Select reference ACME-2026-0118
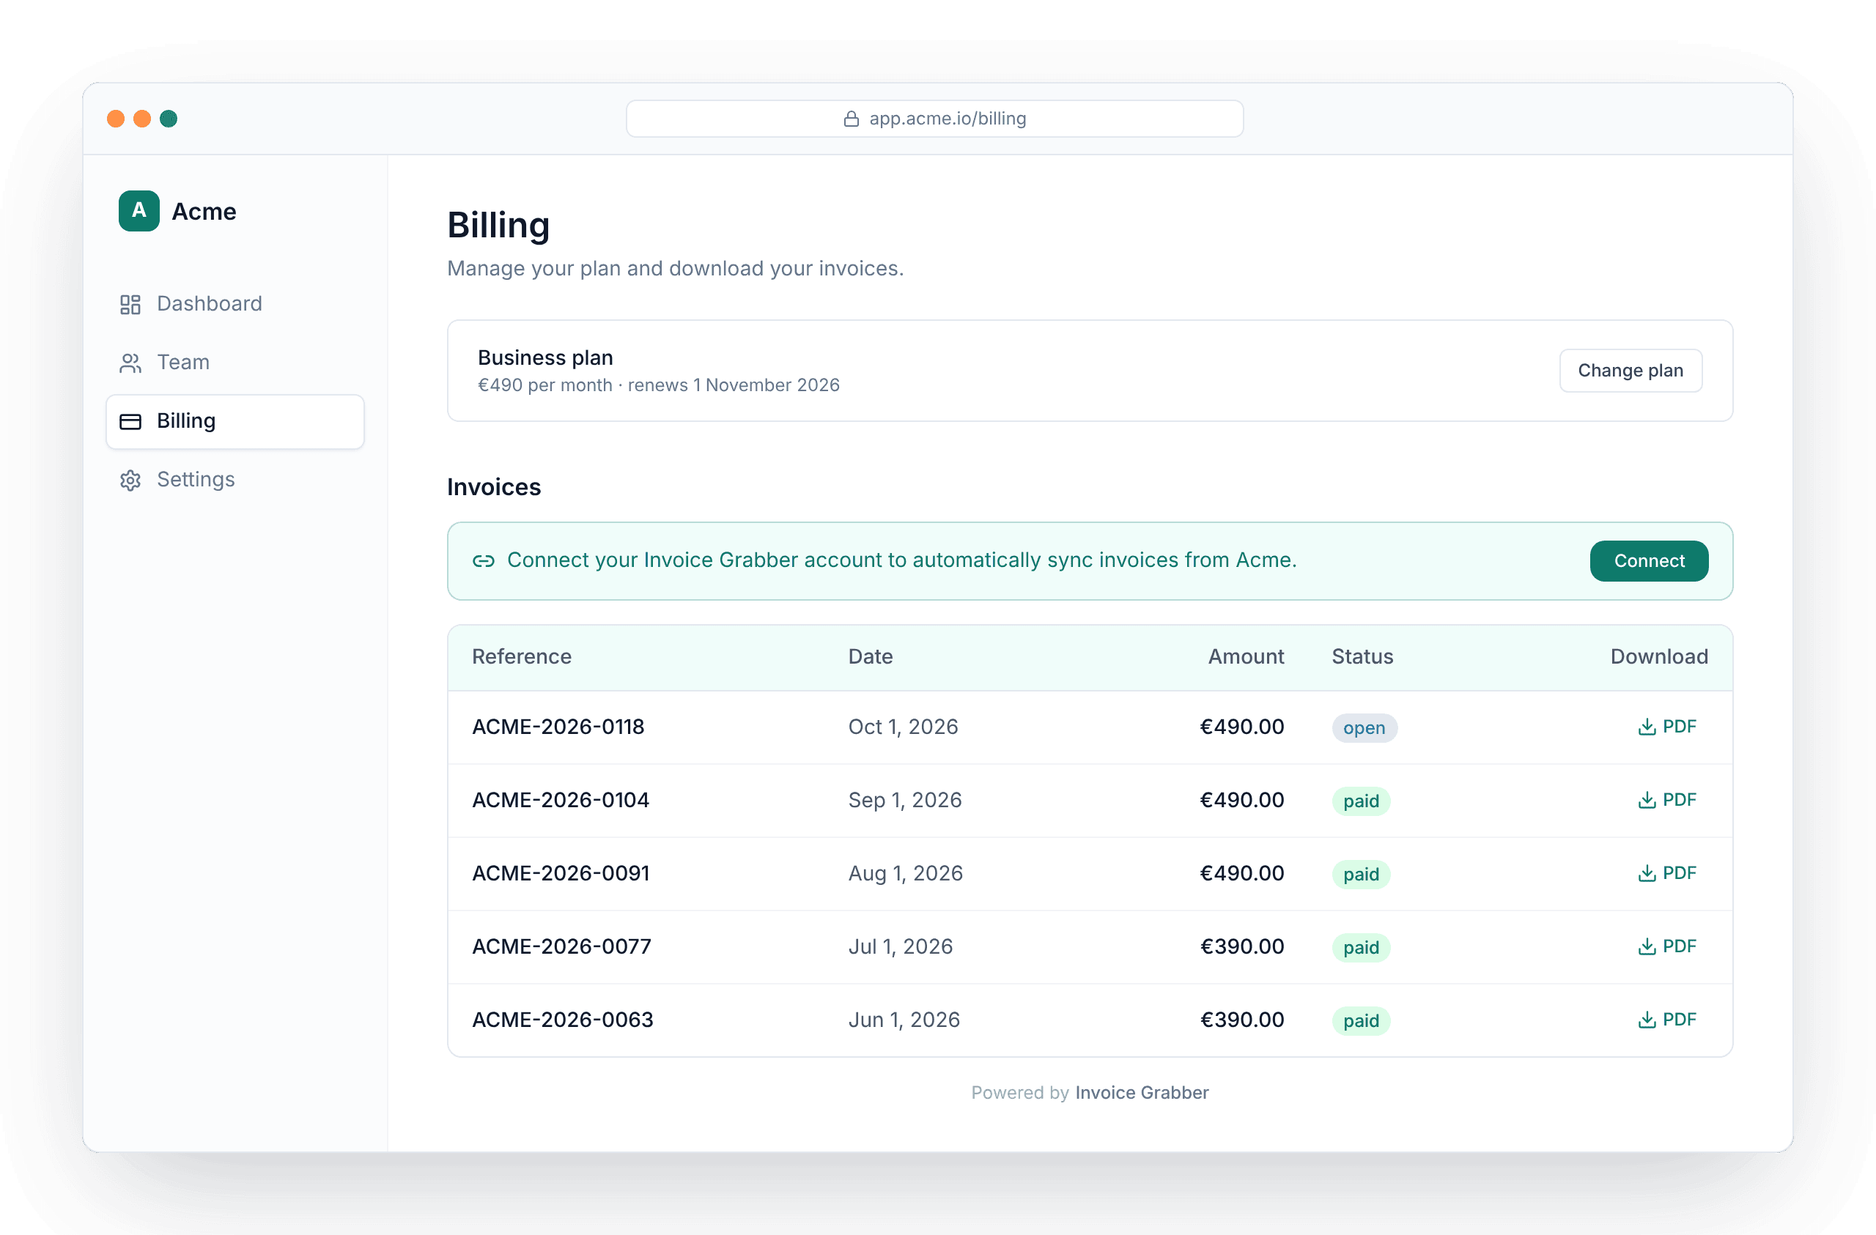This screenshot has height=1235, width=1876. (558, 727)
